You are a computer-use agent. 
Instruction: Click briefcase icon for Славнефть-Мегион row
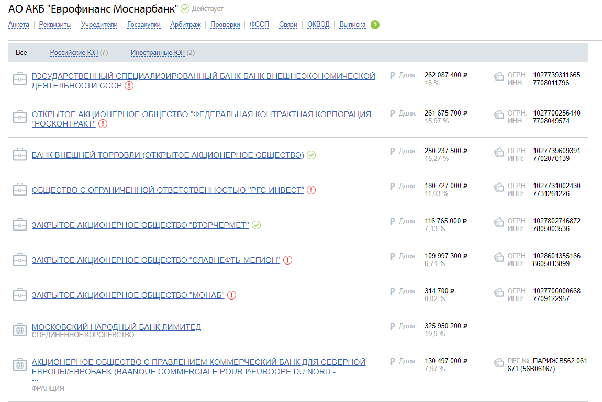(x=19, y=260)
